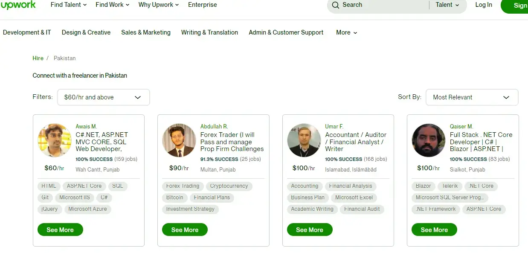This screenshot has height=253, width=528.
Task: Click the Hire breadcrumb link
Action: click(38, 58)
